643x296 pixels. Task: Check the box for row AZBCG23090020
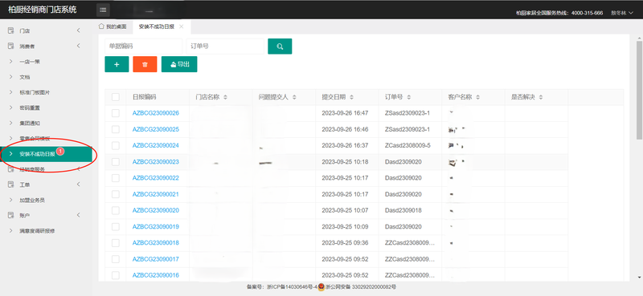click(x=116, y=210)
